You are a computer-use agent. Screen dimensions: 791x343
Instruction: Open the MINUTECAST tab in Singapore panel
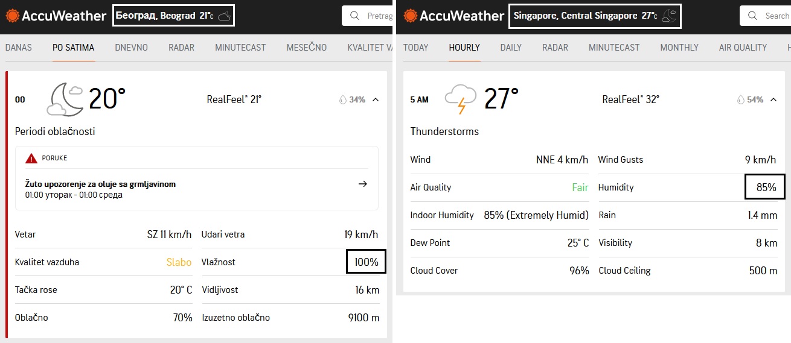click(x=613, y=48)
